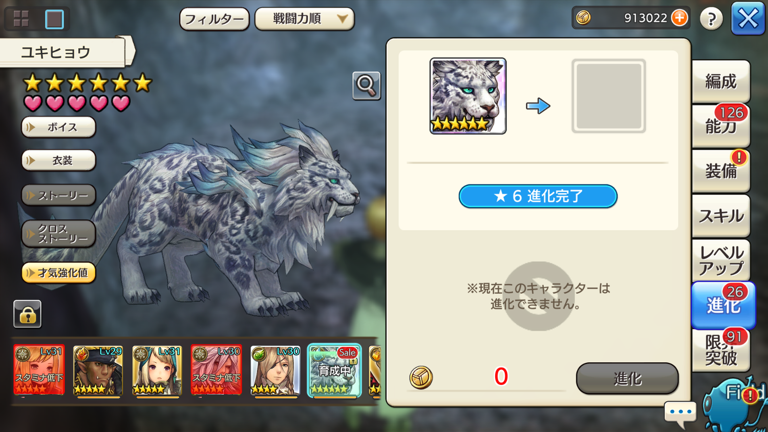Switch to the 編成 tab
The height and width of the screenshot is (432, 768).
coord(721,81)
